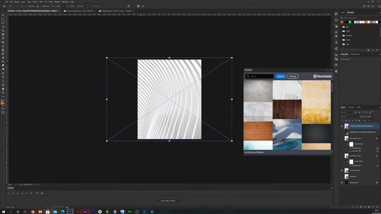Select the Clone Stamp tool
The width and height of the screenshot is (381, 214).
(3, 50)
